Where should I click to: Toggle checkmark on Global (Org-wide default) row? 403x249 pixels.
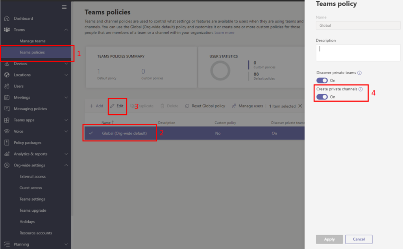91,133
